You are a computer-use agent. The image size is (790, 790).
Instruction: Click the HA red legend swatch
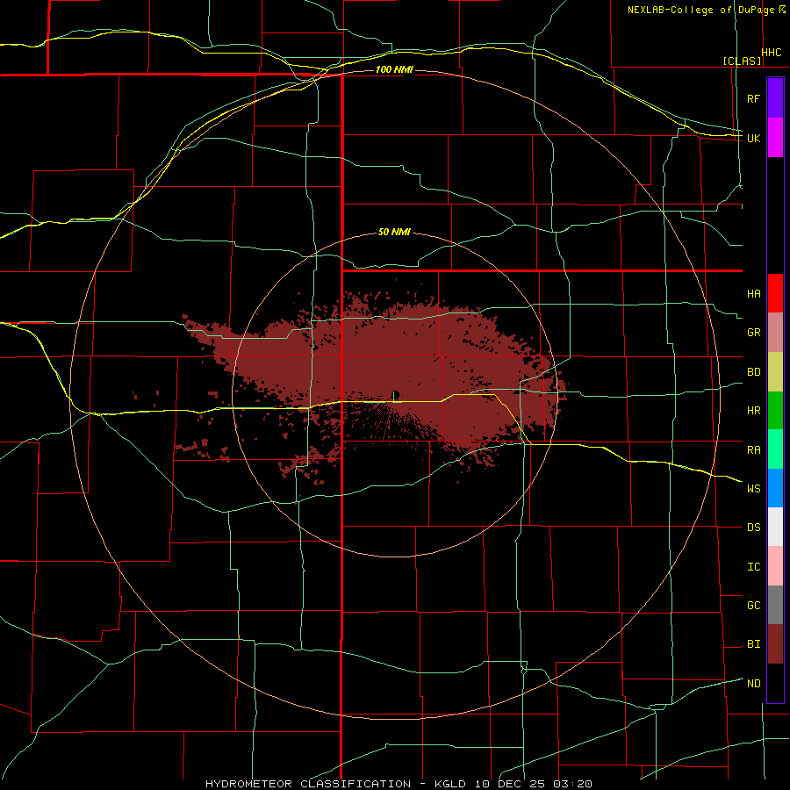coord(775,293)
